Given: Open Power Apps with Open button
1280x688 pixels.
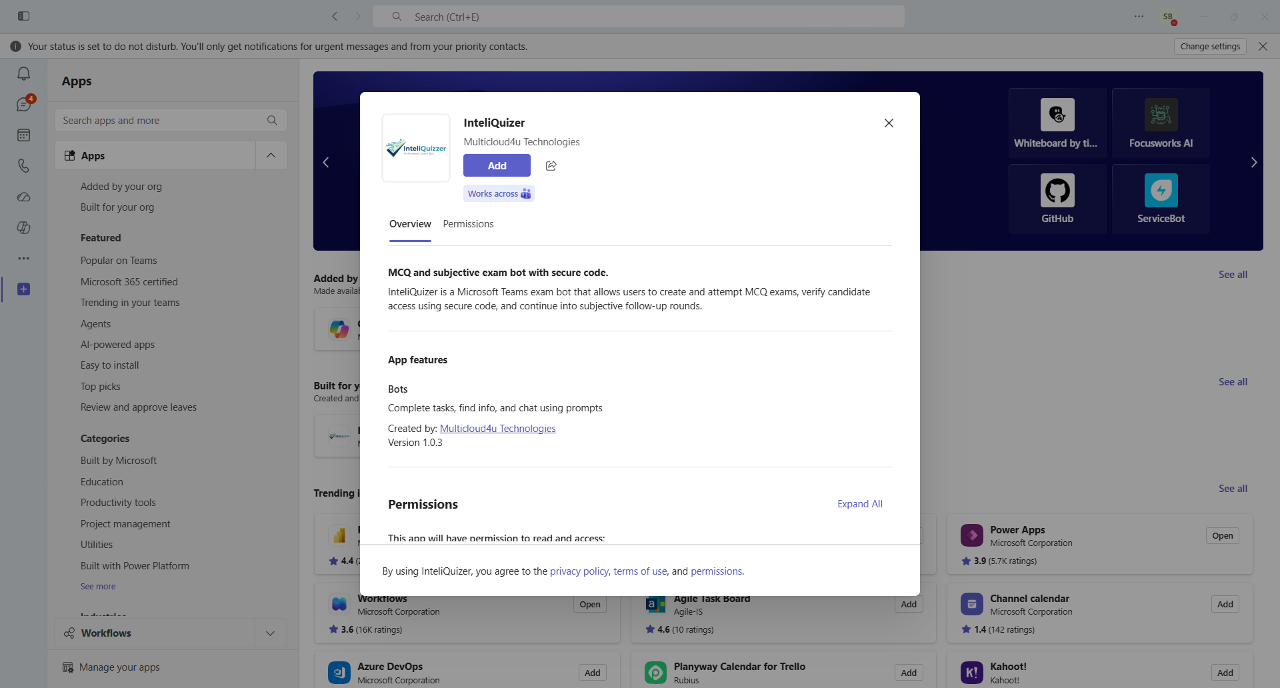Looking at the screenshot, I should click(x=1222, y=536).
